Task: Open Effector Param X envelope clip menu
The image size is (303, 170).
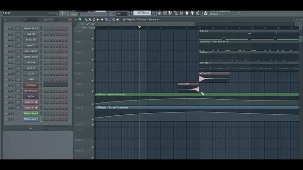Action: point(97,94)
